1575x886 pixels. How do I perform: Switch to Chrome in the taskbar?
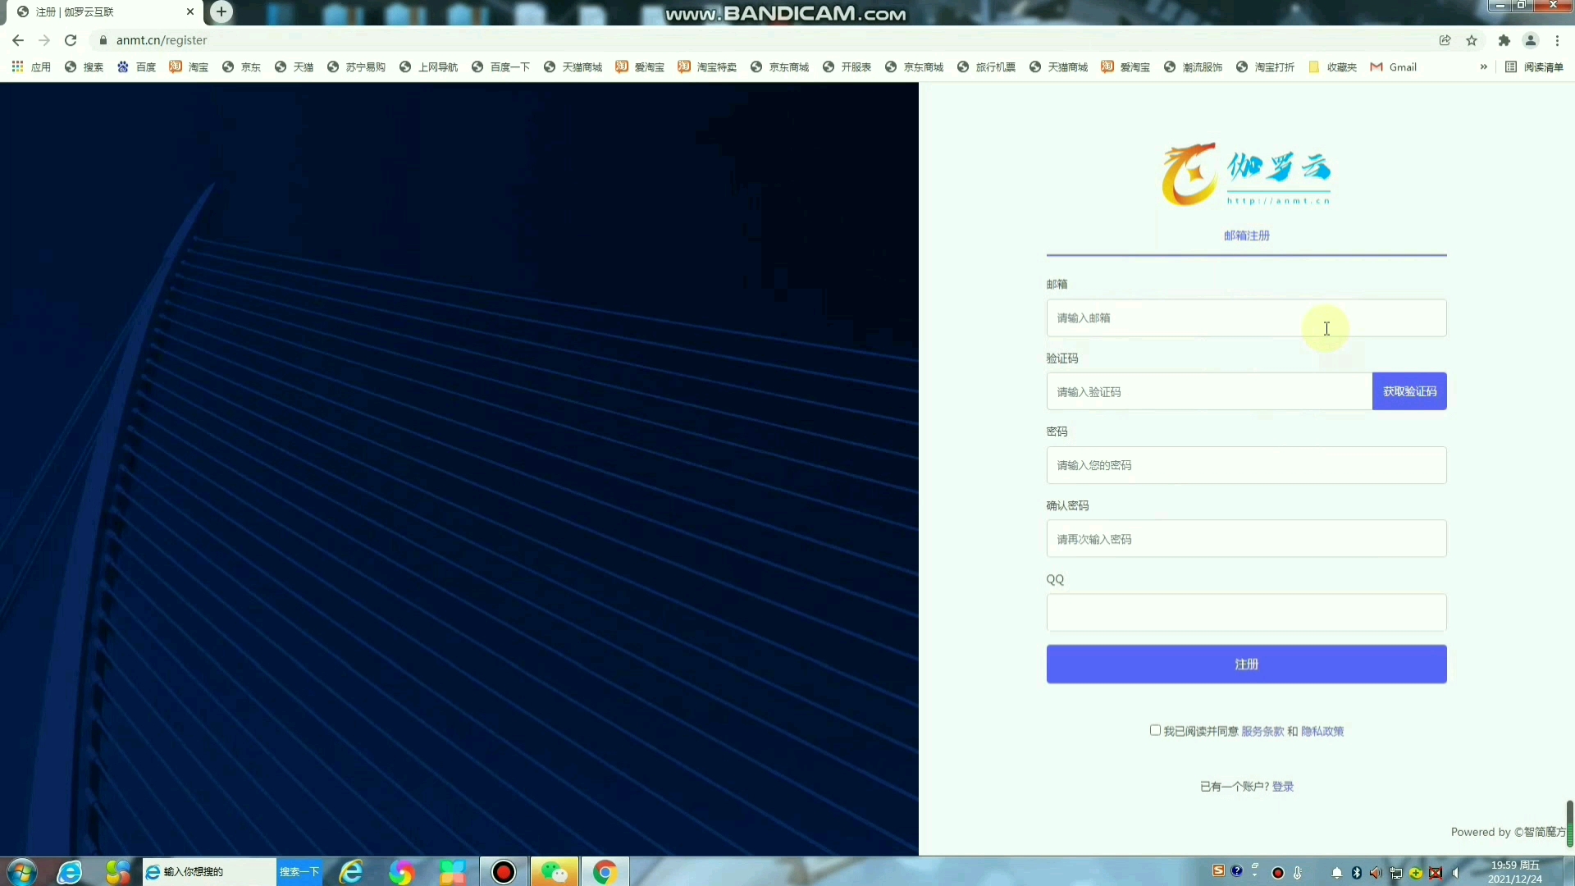coord(605,872)
